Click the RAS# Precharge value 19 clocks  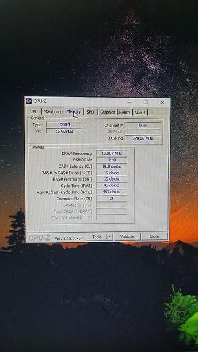112,179
